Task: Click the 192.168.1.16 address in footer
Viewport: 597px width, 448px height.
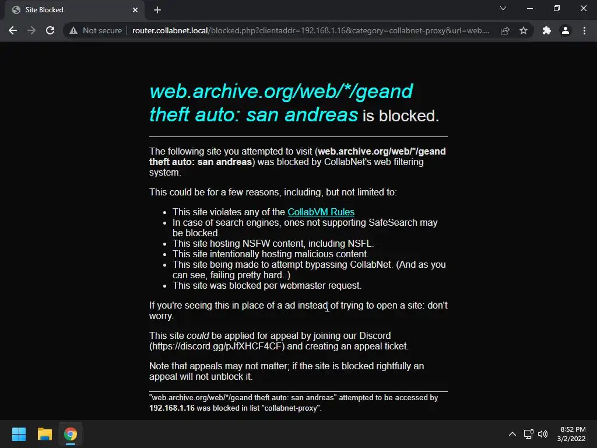Action: pyautogui.click(x=172, y=408)
